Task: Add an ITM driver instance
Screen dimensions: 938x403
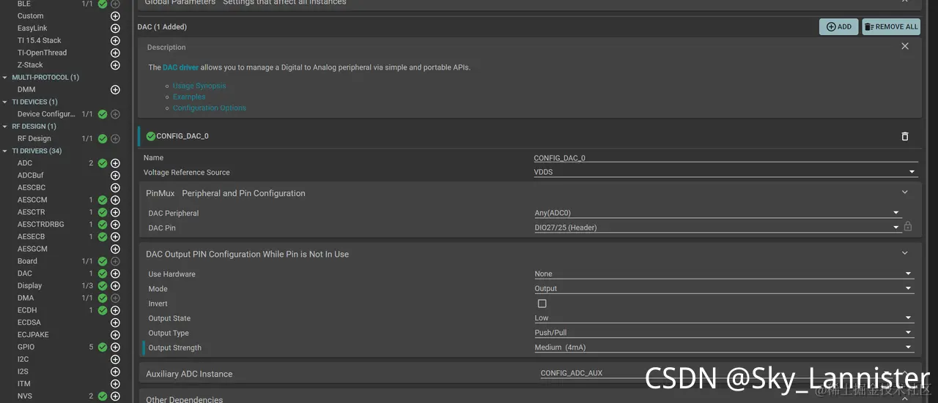Action: pos(115,384)
